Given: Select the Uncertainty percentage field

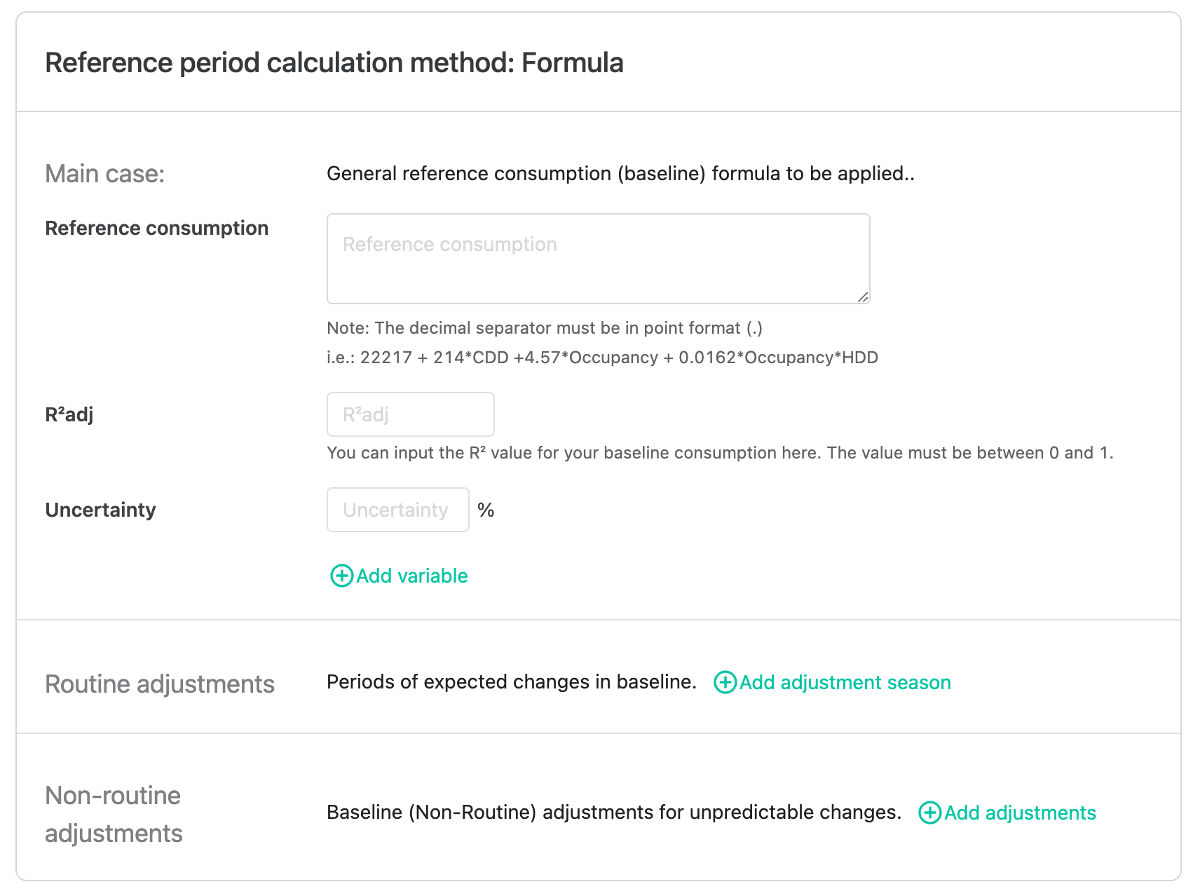Looking at the screenshot, I should (x=397, y=510).
